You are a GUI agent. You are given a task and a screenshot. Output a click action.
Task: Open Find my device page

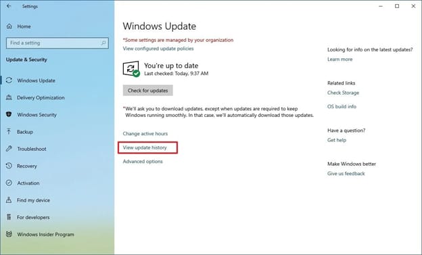tap(33, 200)
